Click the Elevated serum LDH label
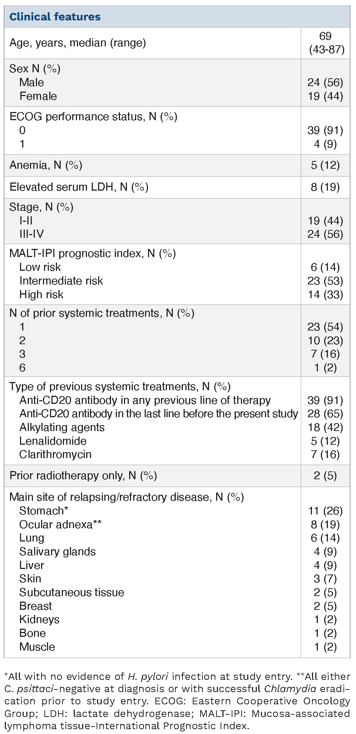The height and width of the screenshot is (734, 356). [x=79, y=187]
